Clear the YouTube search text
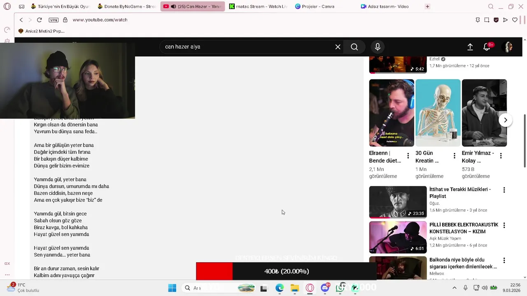Viewport: 527px width, 296px height. click(x=338, y=47)
